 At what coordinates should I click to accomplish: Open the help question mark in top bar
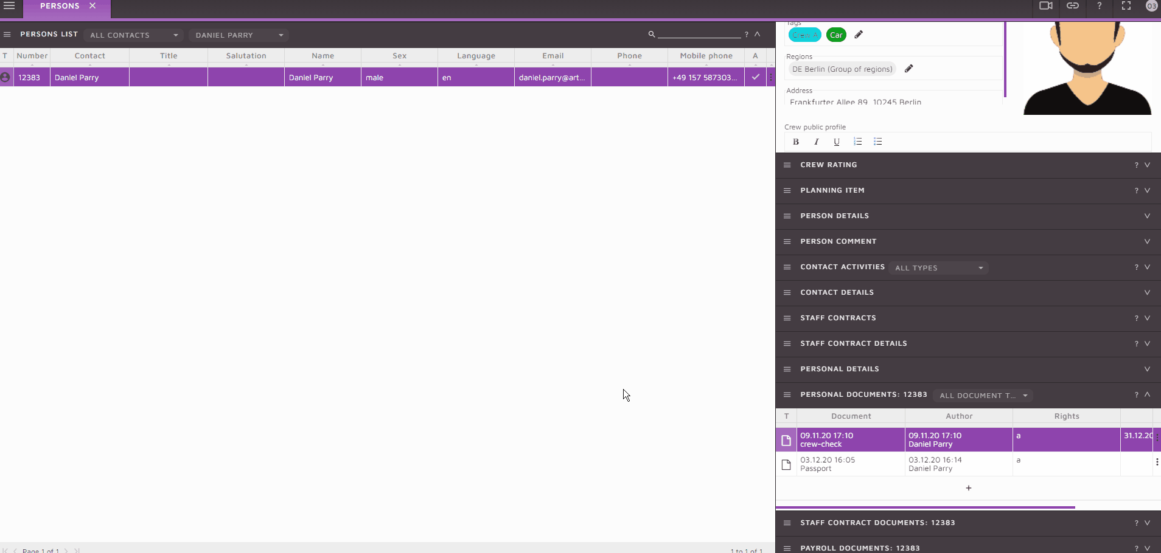tap(1100, 6)
